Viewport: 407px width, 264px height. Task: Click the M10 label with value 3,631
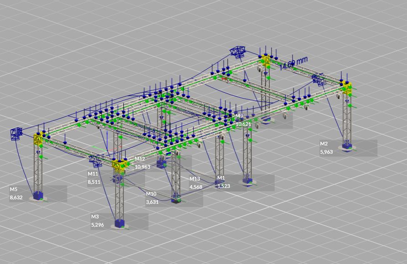click(152, 198)
